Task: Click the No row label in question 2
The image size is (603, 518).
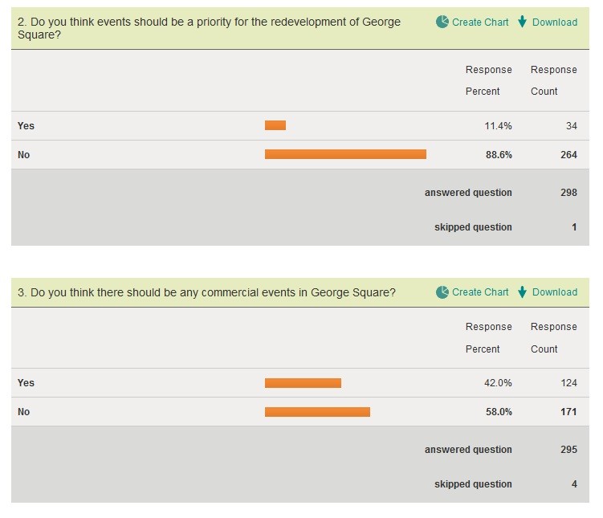Action: 23,155
